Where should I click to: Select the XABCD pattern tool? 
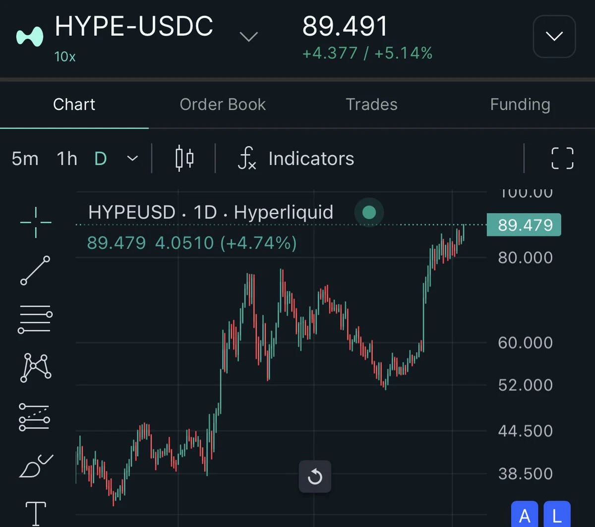click(35, 367)
